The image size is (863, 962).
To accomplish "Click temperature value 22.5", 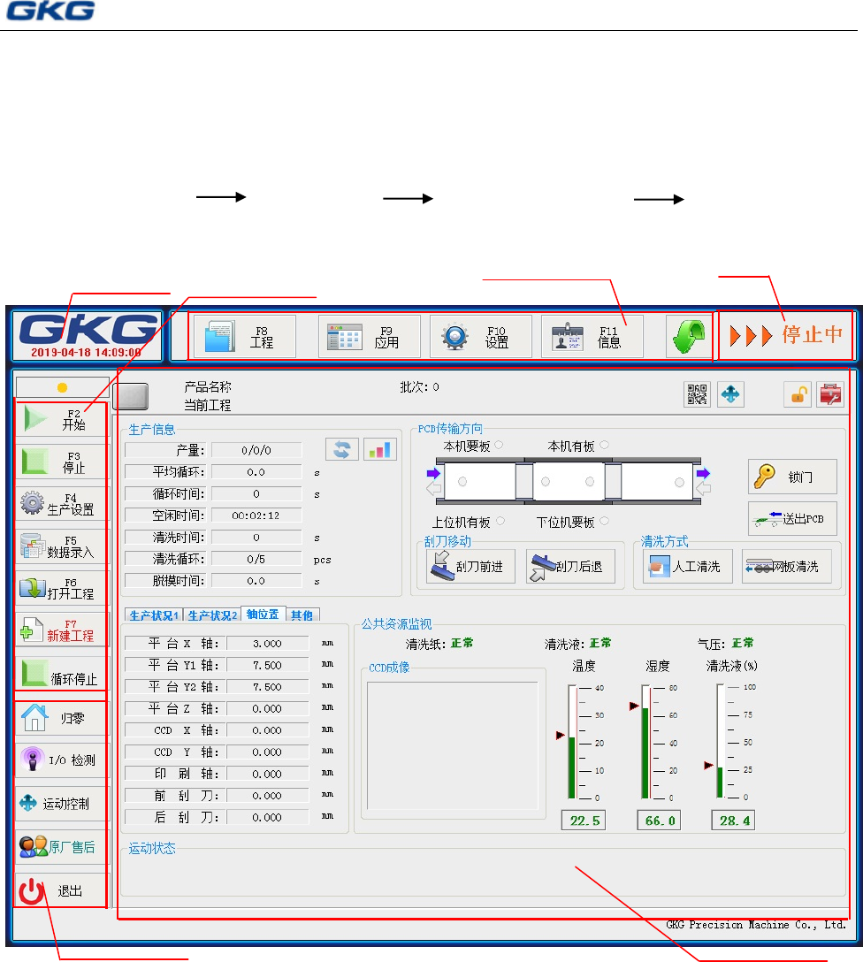I will 584,821.
